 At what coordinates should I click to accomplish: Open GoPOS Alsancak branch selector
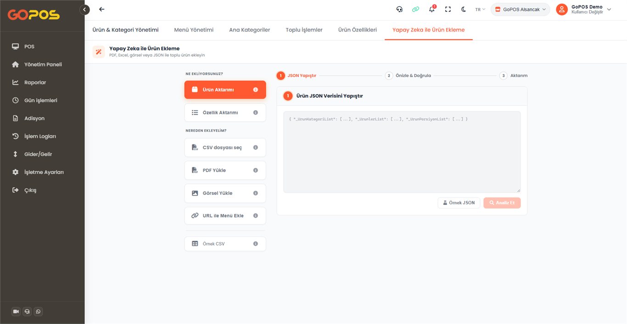click(x=520, y=9)
